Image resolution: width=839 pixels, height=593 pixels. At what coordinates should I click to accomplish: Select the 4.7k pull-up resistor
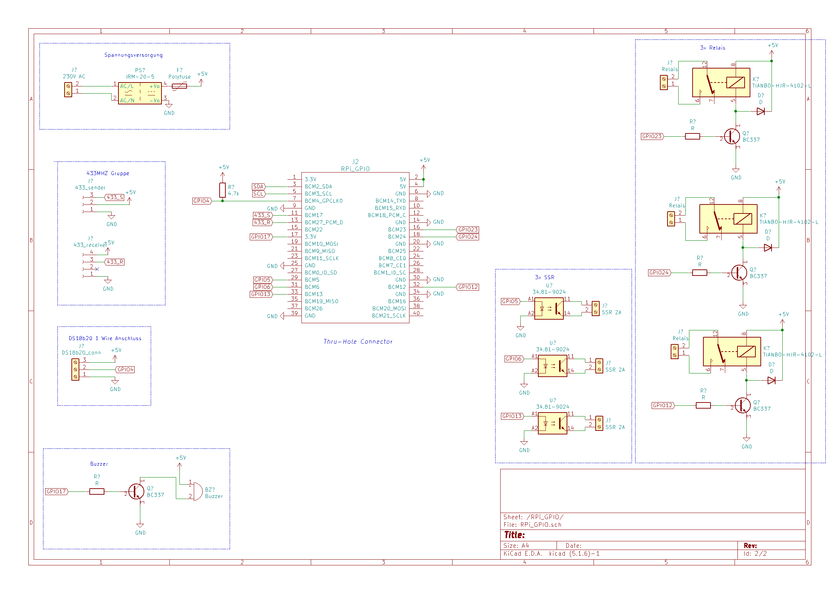pyautogui.click(x=222, y=190)
